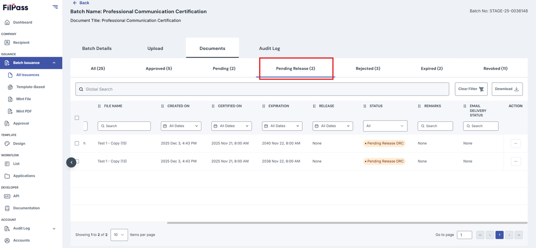Filter by Rejected (3)
This screenshot has height=248, width=536.
368,69
